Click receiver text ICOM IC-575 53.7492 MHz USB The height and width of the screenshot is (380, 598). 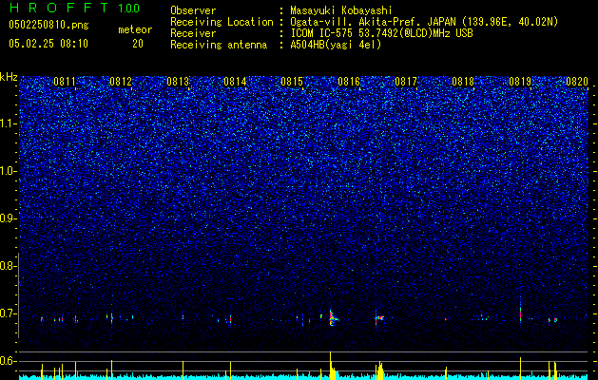[382, 33]
